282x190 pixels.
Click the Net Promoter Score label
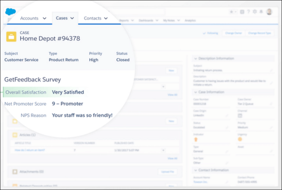coord(25,104)
